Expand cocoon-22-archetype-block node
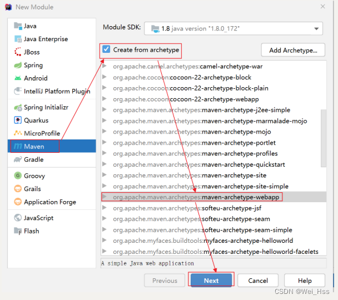The width and height of the screenshot is (338, 300). click(105, 77)
